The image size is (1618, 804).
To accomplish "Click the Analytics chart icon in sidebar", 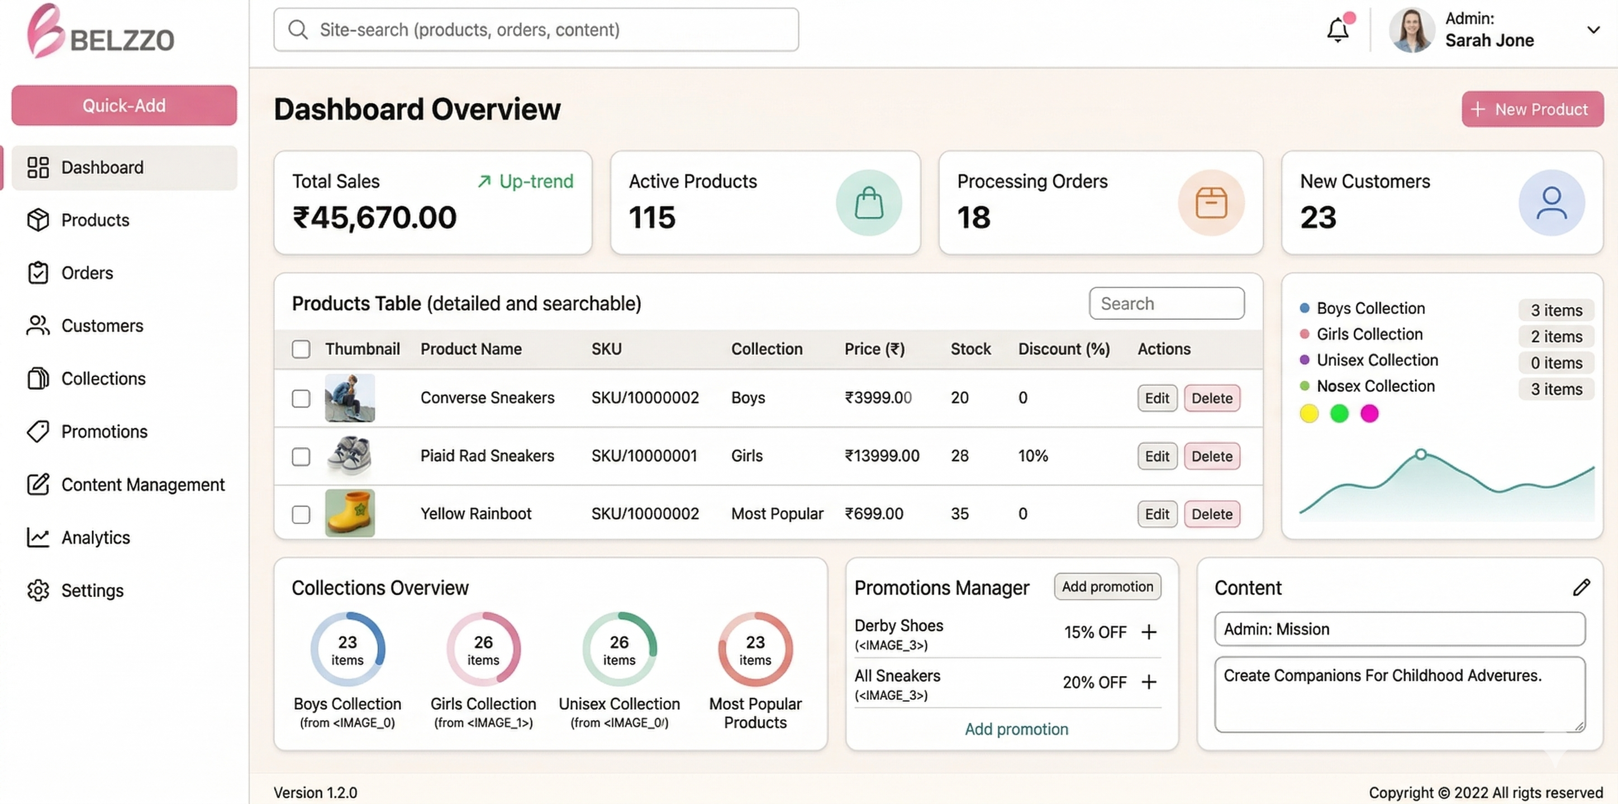I will click(x=39, y=537).
